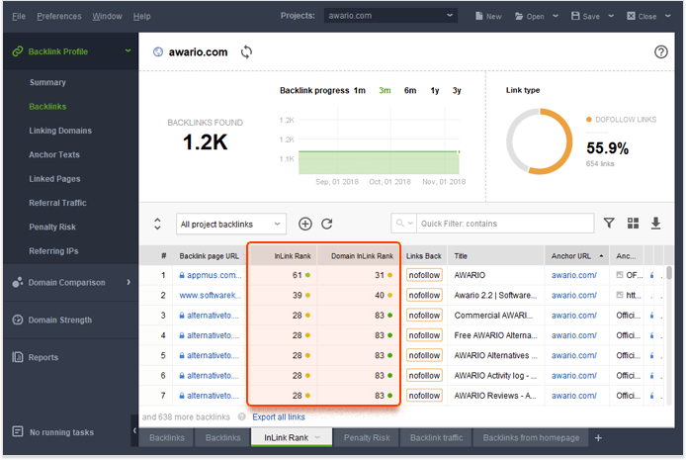Click the refresh icon next to awario.com
The image size is (686, 460).
[246, 52]
